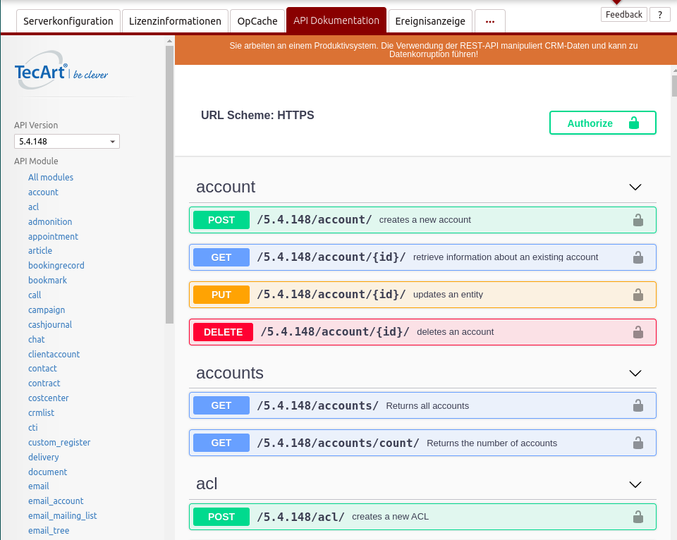Open the API Version dropdown
Image resolution: width=677 pixels, height=540 pixels.
click(67, 142)
